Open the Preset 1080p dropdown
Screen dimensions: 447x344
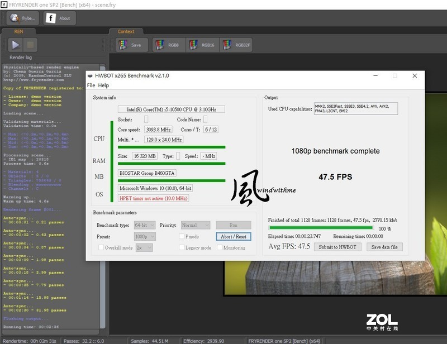(143, 236)
